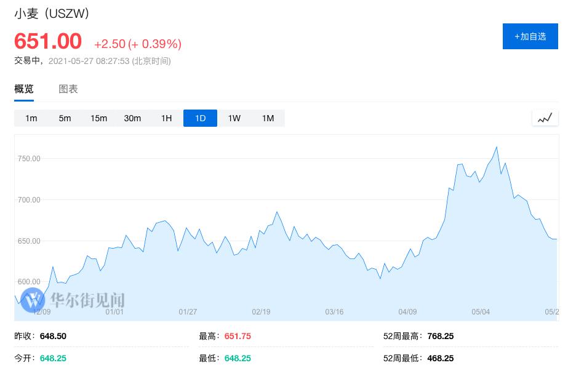Viewport: 568px width, 368px height.
Task: Choose the 15m interval
Action: point(98,118)
